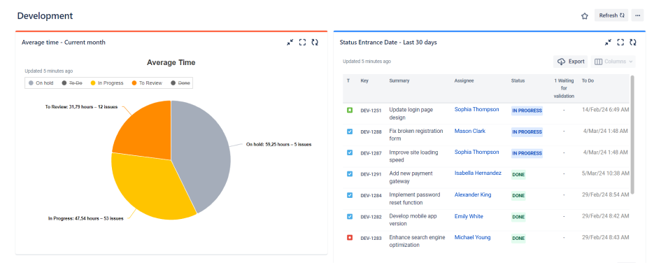Minimize the Average time gadget
The width and height of the screenshot is (661, 263).
(290, 42)
